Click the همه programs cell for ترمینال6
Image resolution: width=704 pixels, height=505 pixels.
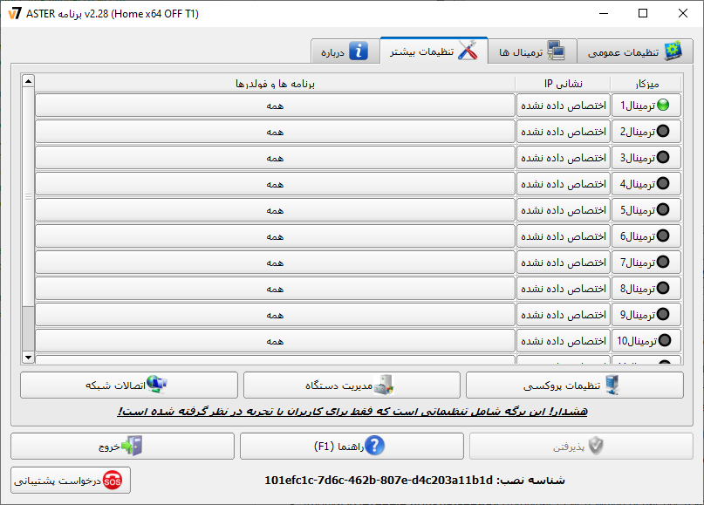click(x=275, y=236)
